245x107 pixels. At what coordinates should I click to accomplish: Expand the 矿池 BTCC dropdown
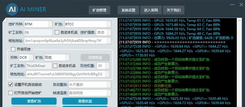(x=88, y=24)
